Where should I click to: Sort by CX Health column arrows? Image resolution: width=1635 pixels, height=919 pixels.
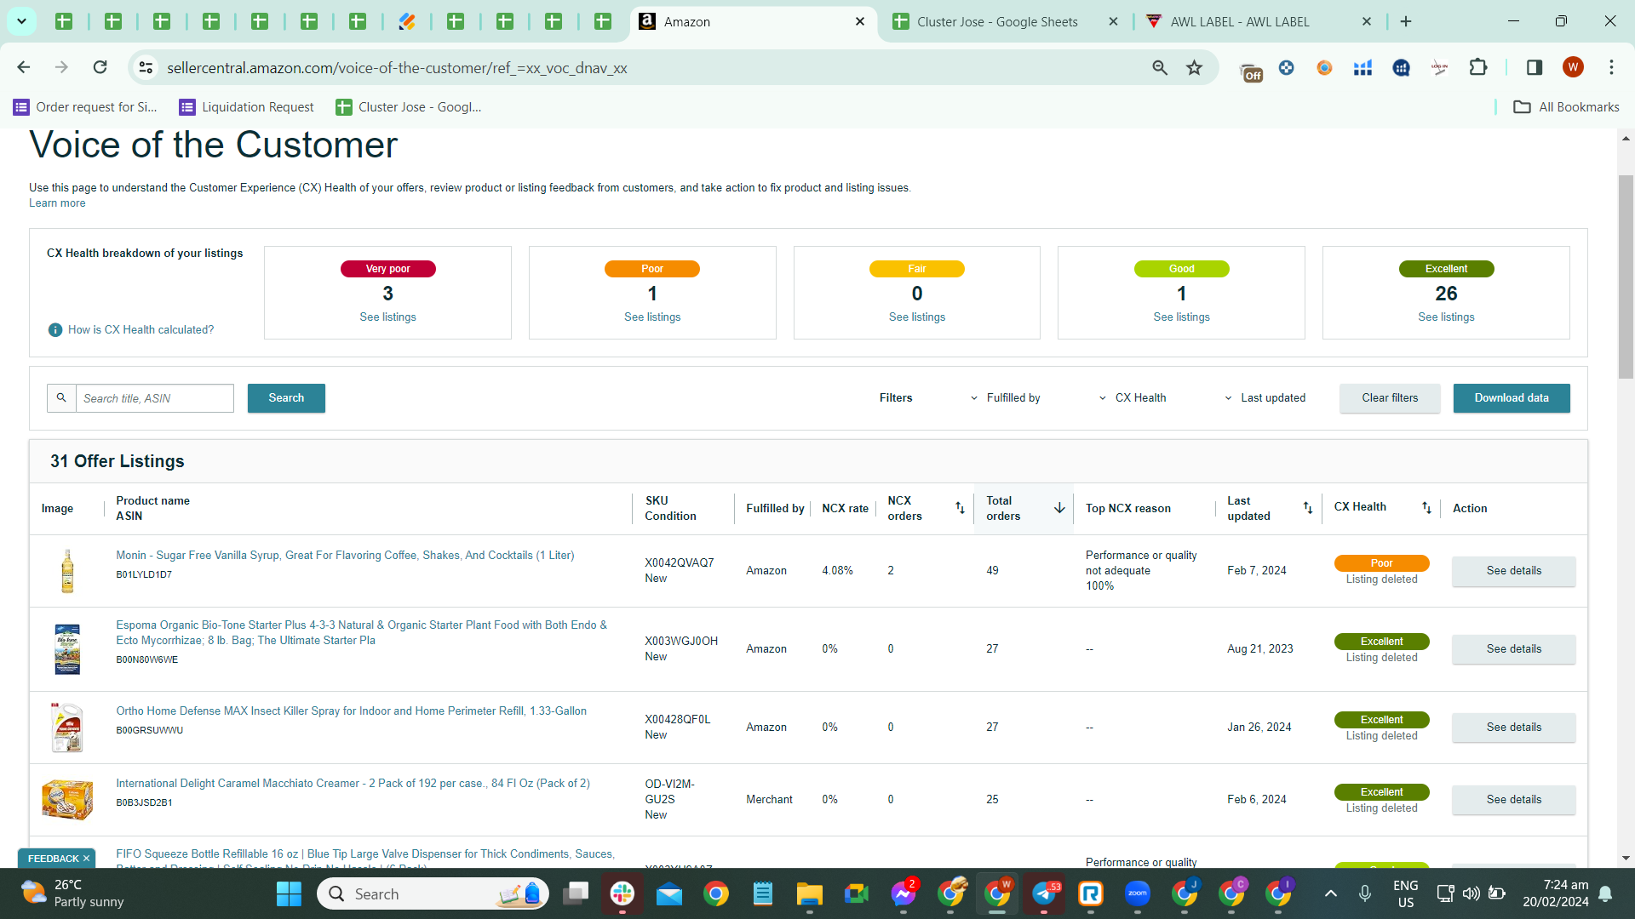[x=1426, y=508]
